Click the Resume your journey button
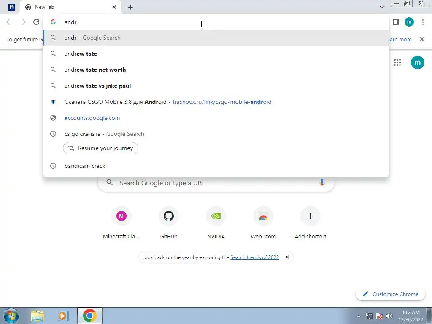The image size is (432, 324). (x=100, y=148)
